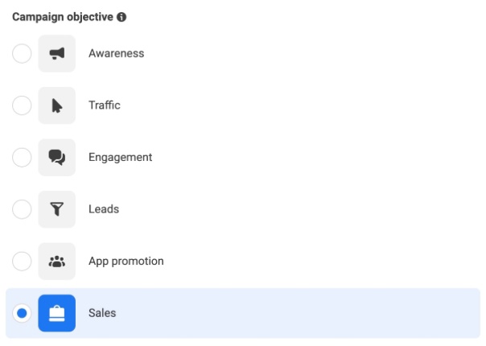
Task: Select the Leads radio button
Action: tap(22, 209)
